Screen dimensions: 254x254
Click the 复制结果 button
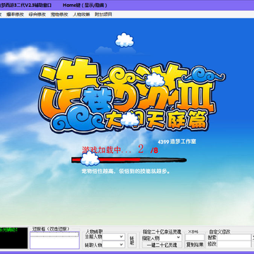[195, 245]
